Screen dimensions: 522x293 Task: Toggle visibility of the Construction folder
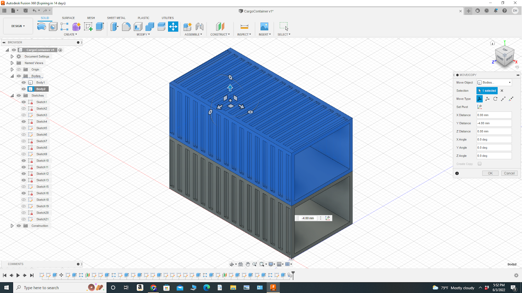tap(19, 226)
